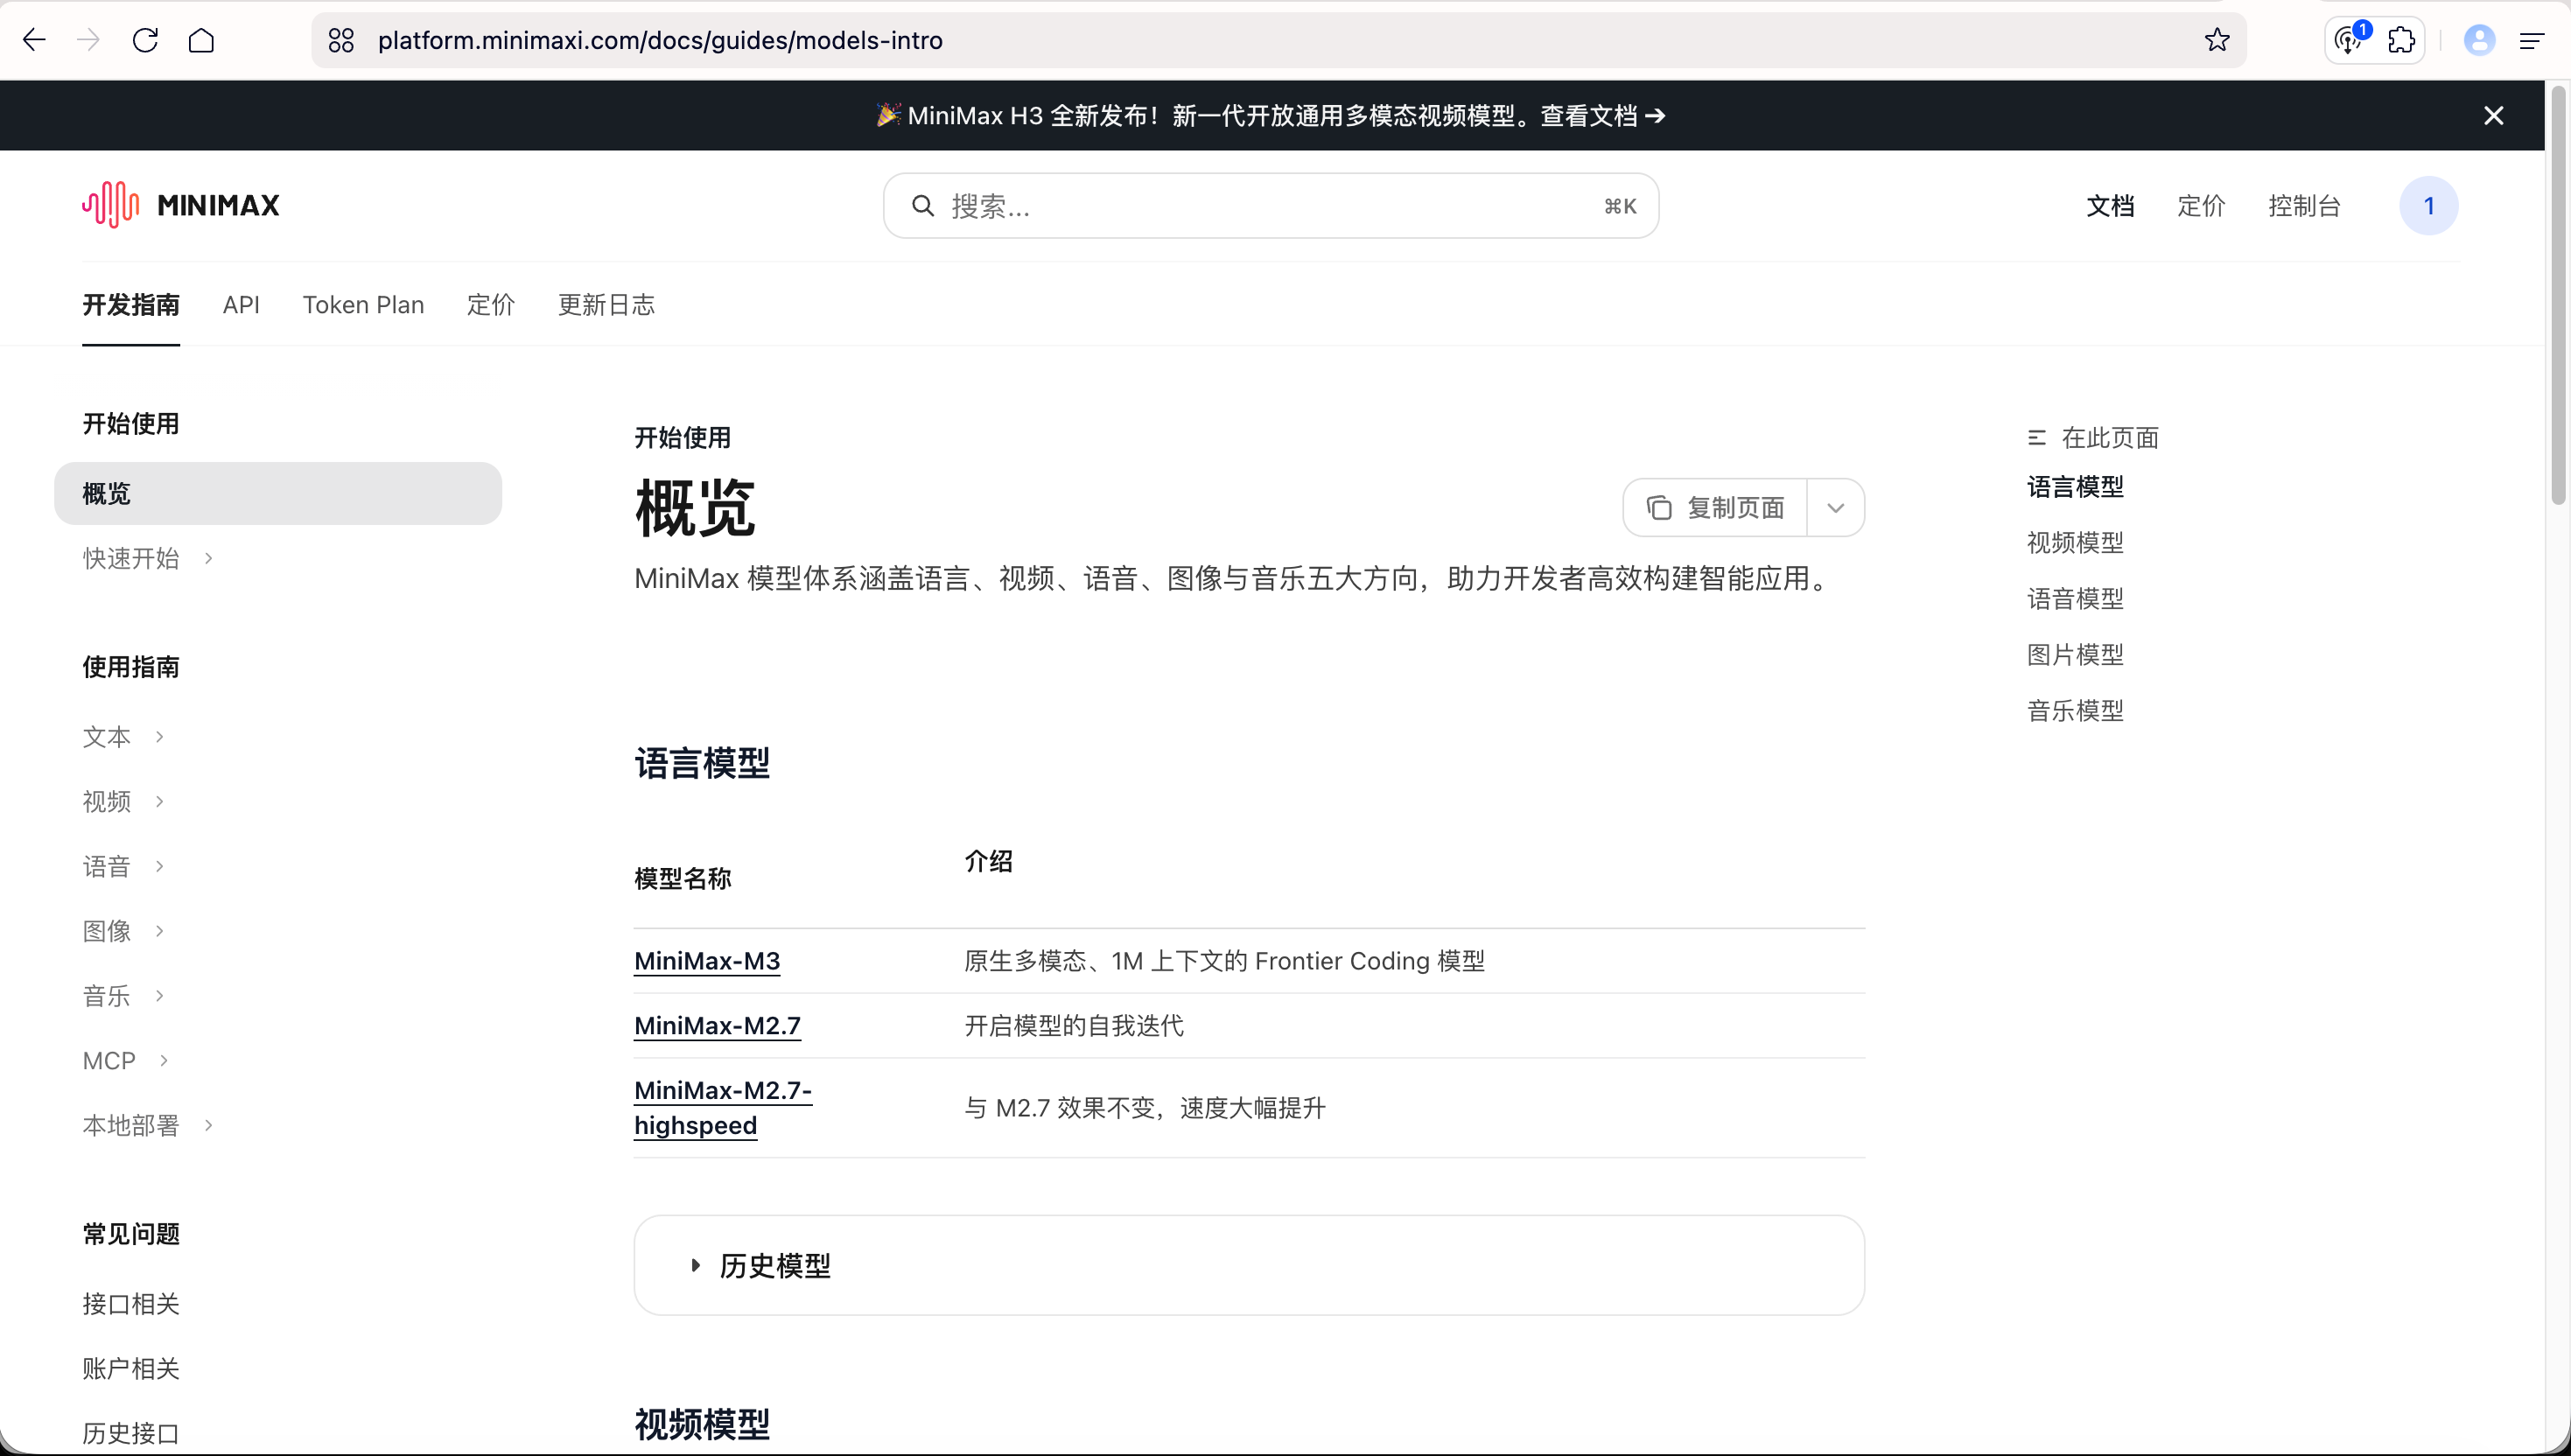Click the 模型名称 column header
Image resolution: width=2571 pixels, height=1456 pixels.
pyautogui.click(x=683, y=879)
